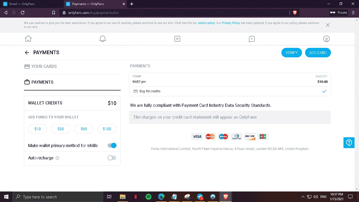Click the Visa card logo
This screenshot has height=202, width=359.
click(197, 137)
